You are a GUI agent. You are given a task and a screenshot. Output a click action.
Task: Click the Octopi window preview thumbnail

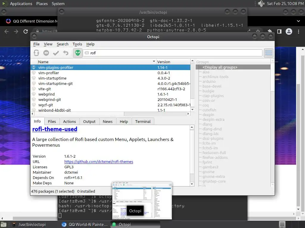click(x=142, y=201)
